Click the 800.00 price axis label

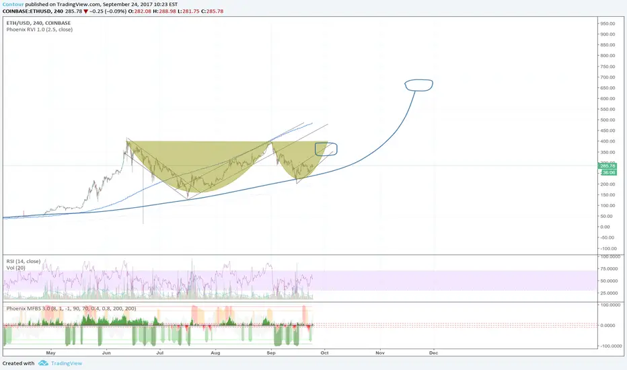tap(607, 56)
